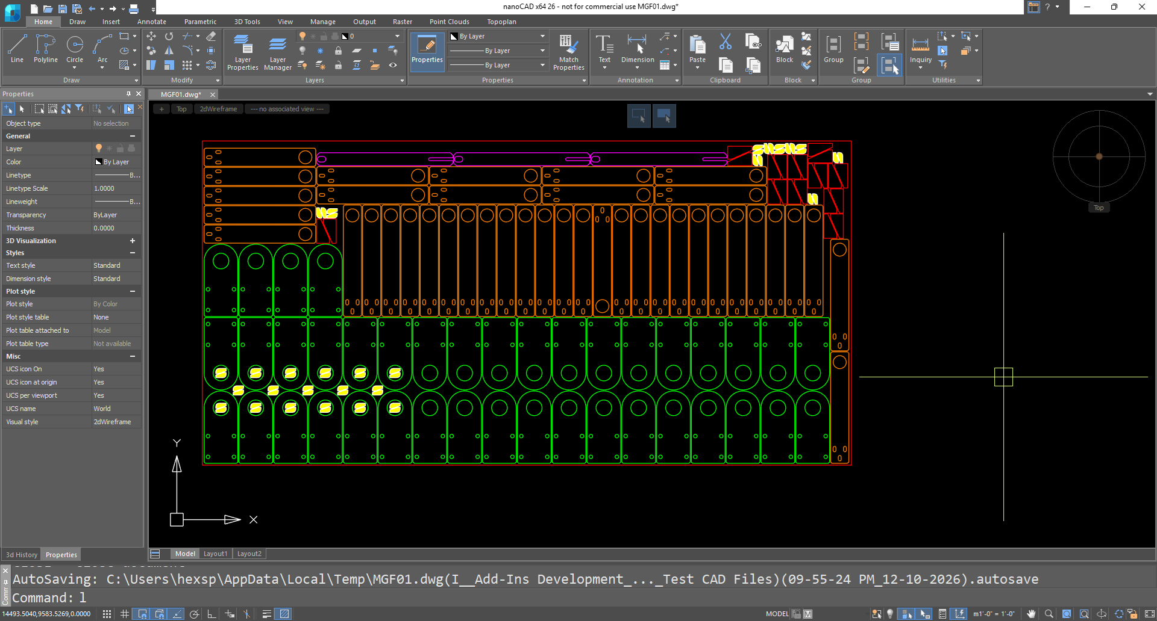The width and height of the screenshot is (1157, 621).
Task: Open the ribbon Color By Layer dropdown
Action: [x=498, y=36]
